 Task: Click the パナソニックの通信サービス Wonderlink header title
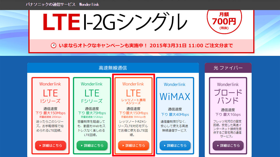point(62,4)
